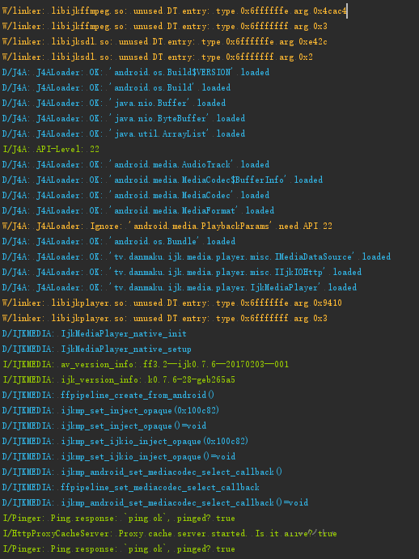Click the IMediaDataSource loaded log line
This screenshot has height=559, width=419.
click(197, 256)
